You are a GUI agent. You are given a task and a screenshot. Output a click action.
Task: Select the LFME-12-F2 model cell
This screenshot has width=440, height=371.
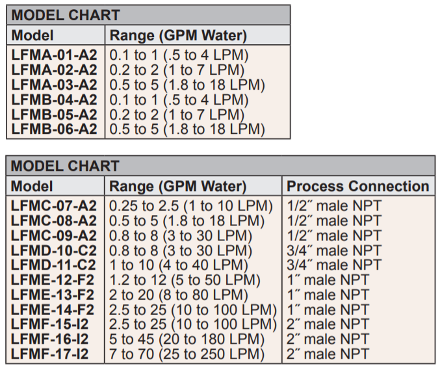55,280
